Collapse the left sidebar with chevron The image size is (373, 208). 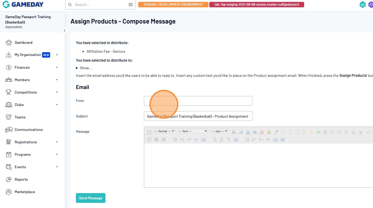65,31
